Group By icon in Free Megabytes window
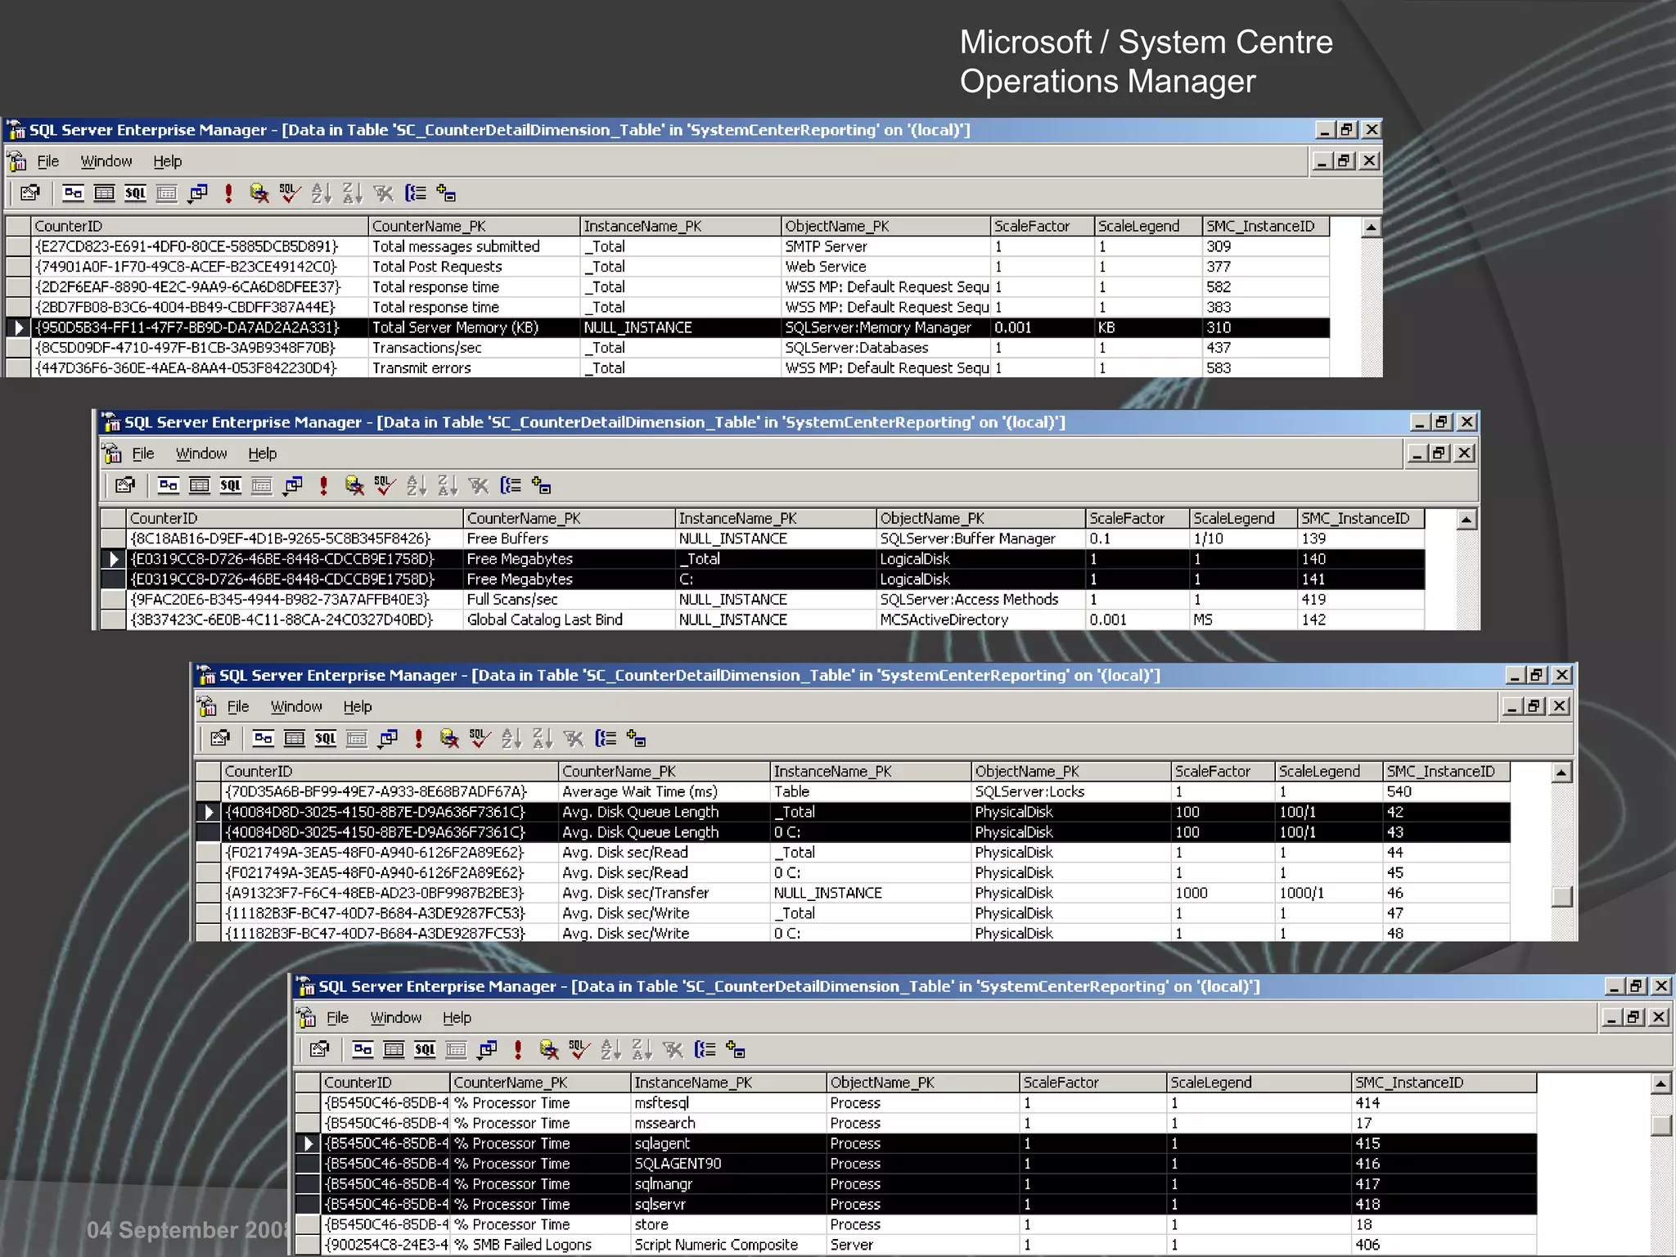Screen dimensions: 1676x1257 (x=510, y=485)
